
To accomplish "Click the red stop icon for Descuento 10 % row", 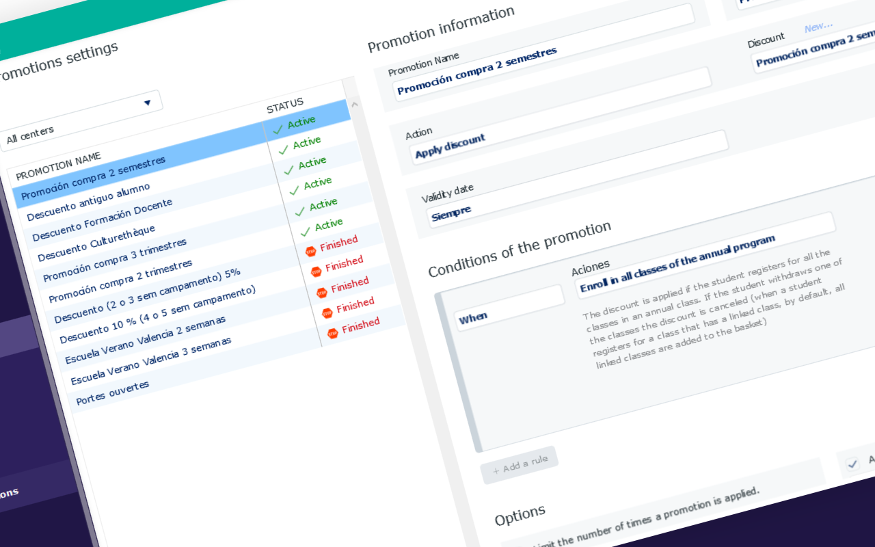I will coord(316,271).
